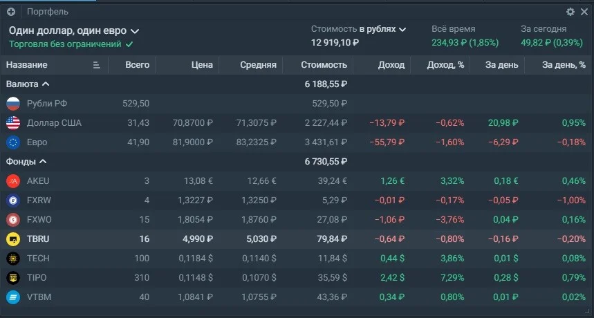
Task: Click the Торговля без ограничений status
Action: point(71,44)
